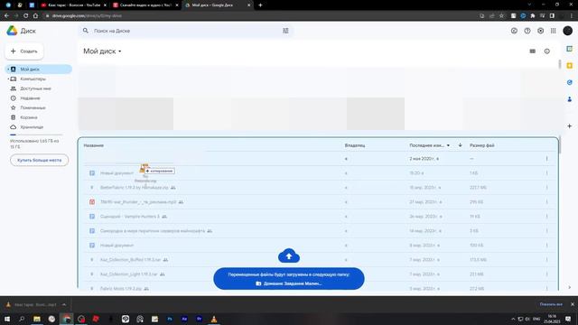This screenshot has width=578, height=325.
Task: Expand the Компьютеры sidebar tree arrow
Action: coord(8,79)
